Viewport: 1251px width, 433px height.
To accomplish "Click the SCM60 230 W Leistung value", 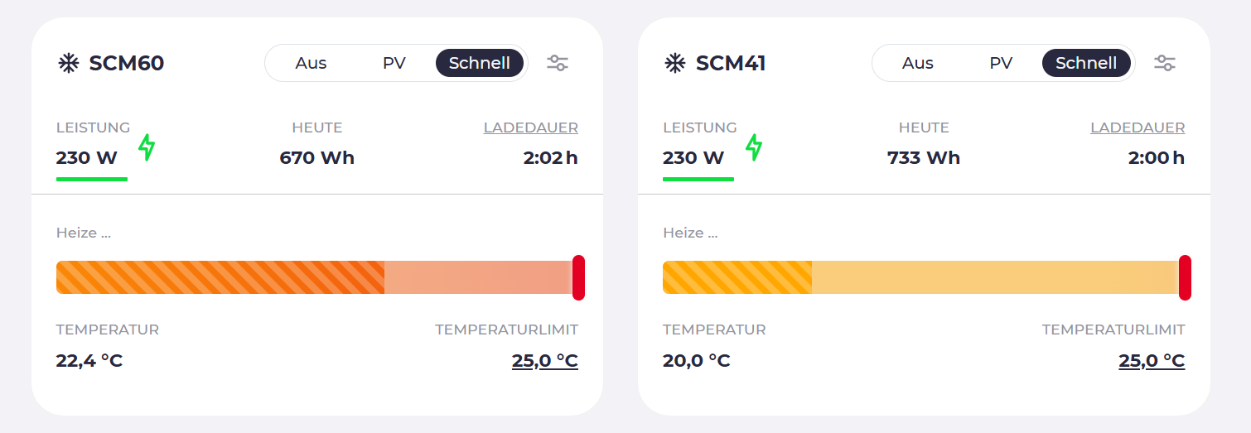I will [x=87, y=157].
